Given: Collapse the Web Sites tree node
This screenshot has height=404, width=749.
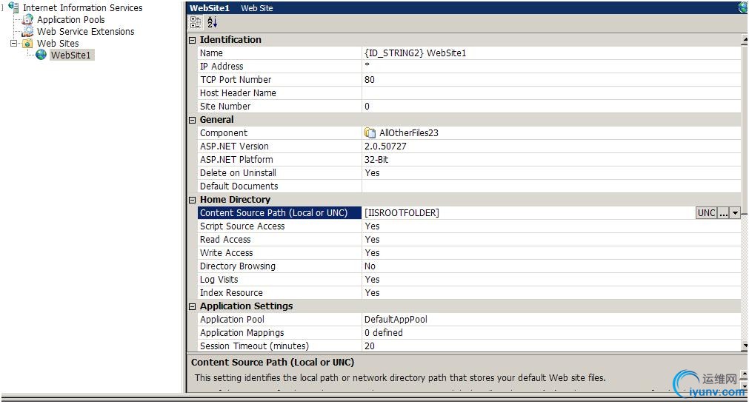Looking at the screenshot, I should (x=13, y=43).
